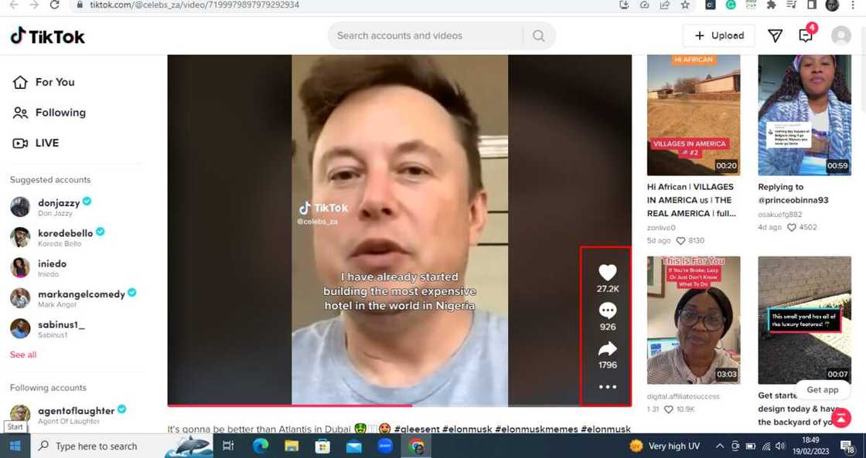Image resolution: width=866 pixels, height=458 pixels.
Task: Open Chrome from the Windows taskbar
Action: 417,446
